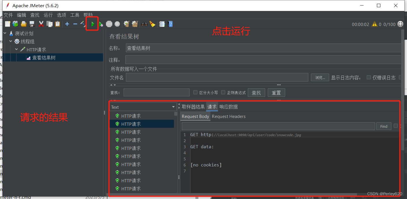Image resolution: width=407 pixels, height=199 pixels.
Task: Toggle the 正则表达式 checkbox
Action: pyautogui.click(x=223, y=92)
